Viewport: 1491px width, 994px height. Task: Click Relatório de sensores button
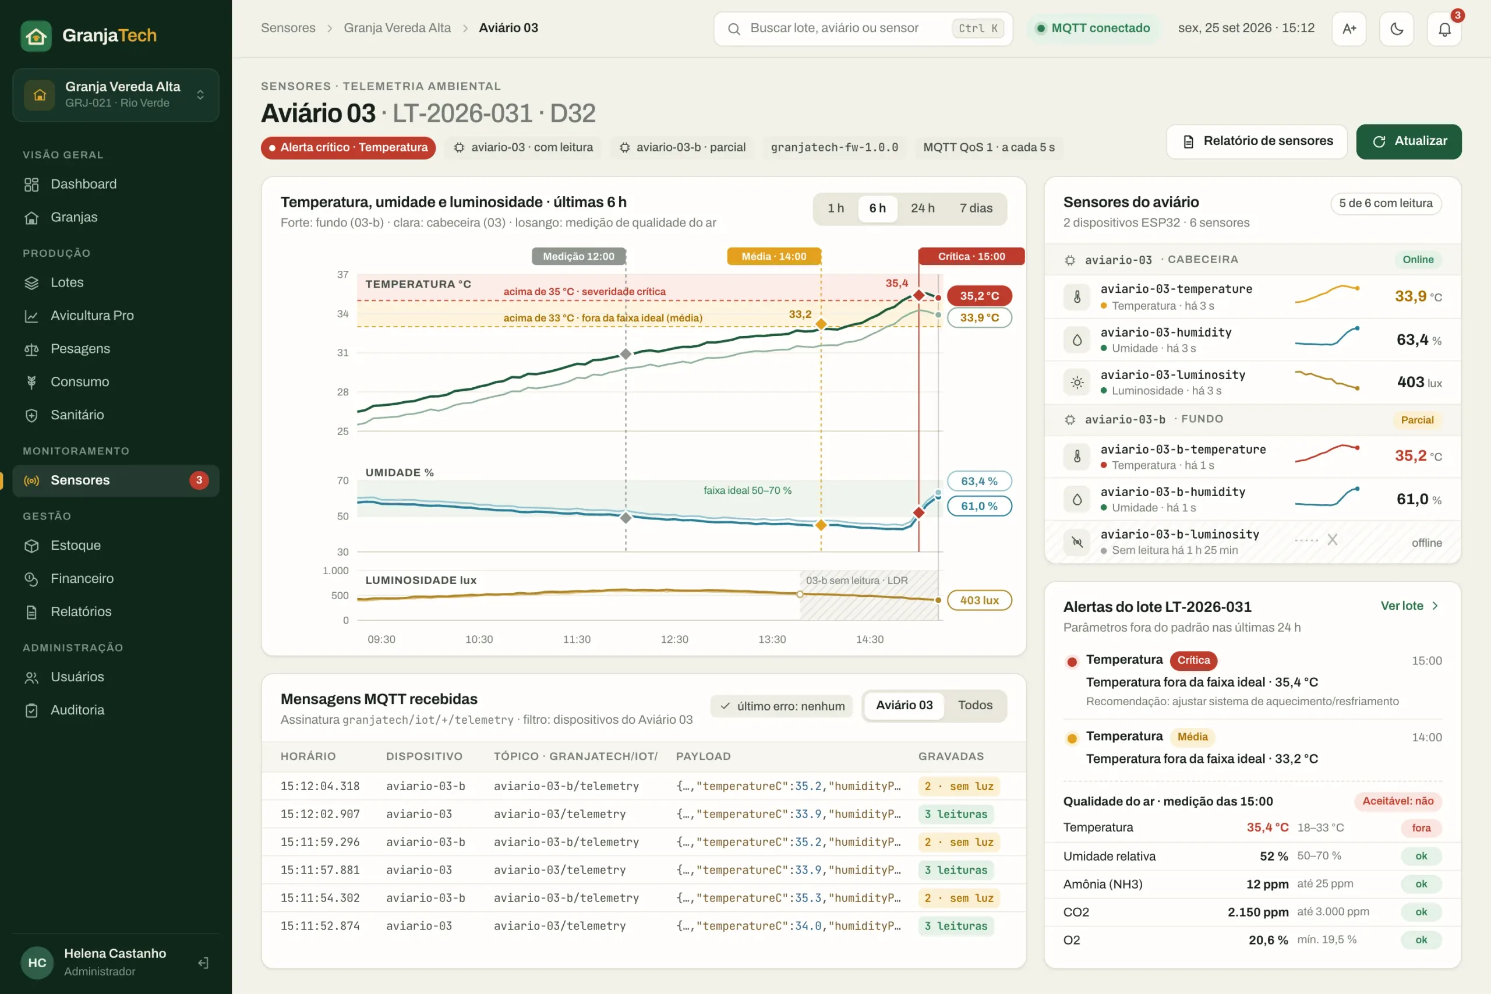point(1256,141)
